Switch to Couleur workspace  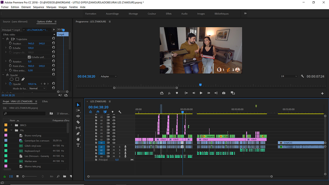click(x=152, y=14)
